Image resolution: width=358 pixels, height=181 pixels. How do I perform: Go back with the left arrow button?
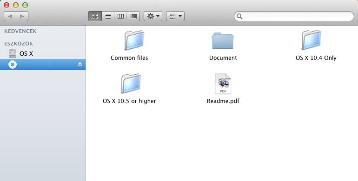point(10,16)
